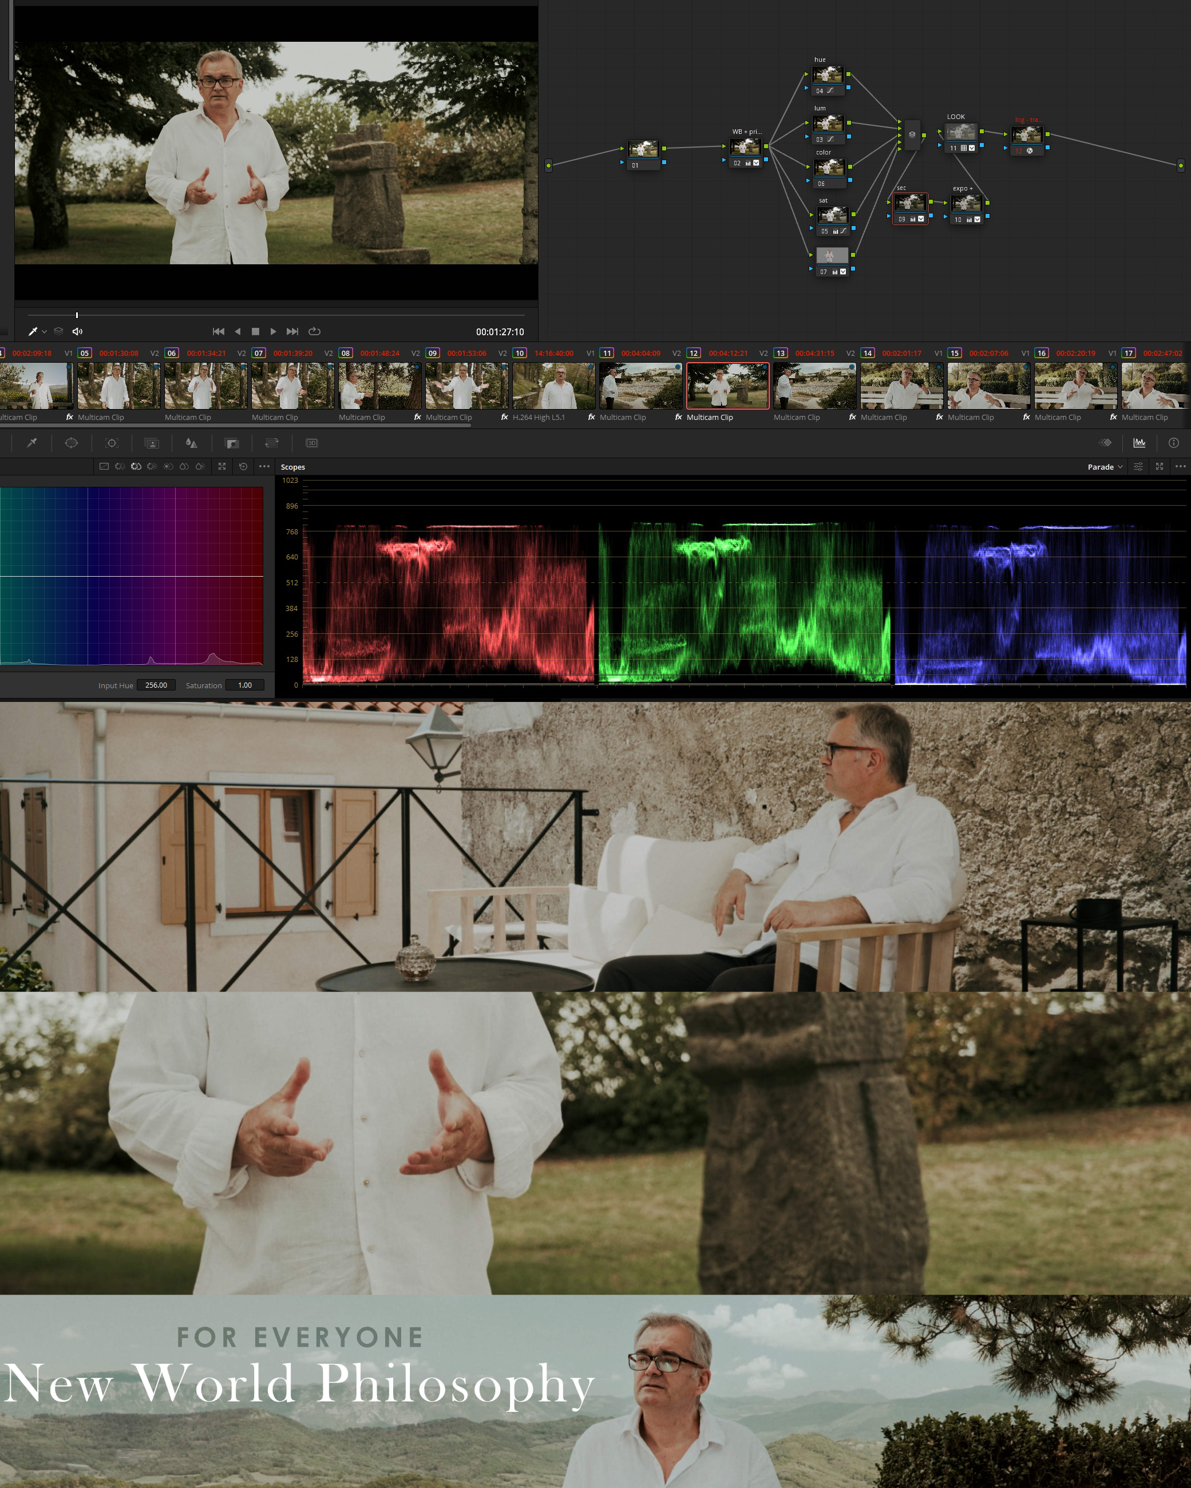The width and height of the screenshot is (1191, 1488).
Task: Open the Power Window palette icon
Action: point(71,443)
